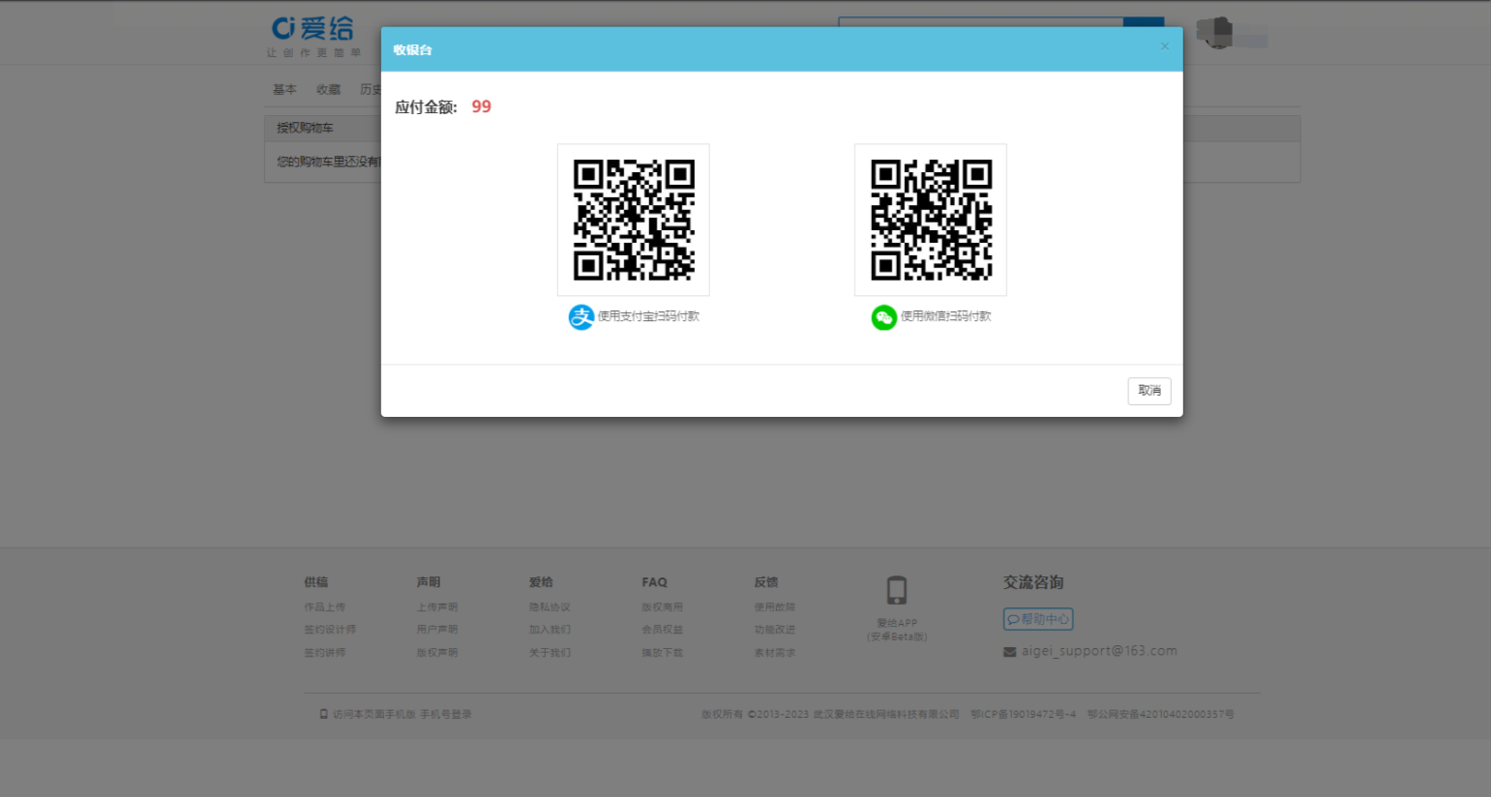The image size is (1491, 797).
Task: Open the 作品上传 footer link
Action: click(x=325, y=607)
